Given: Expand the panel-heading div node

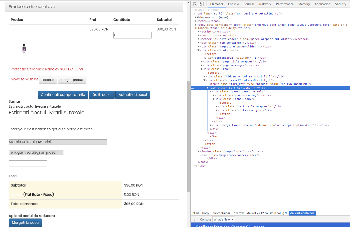Looking at the screenshot, I should [213, 95].
